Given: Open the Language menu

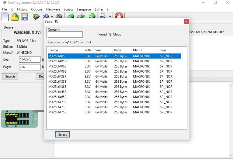Looking at the screenshot, I should (84, 9).
